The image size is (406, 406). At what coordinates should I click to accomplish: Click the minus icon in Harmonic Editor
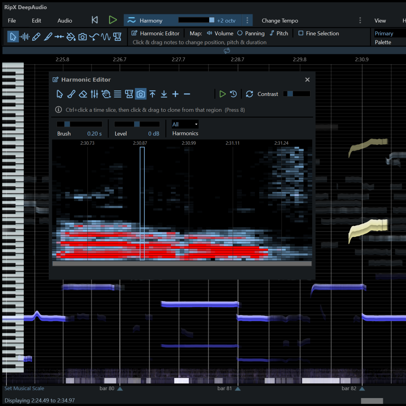(187, 94)
